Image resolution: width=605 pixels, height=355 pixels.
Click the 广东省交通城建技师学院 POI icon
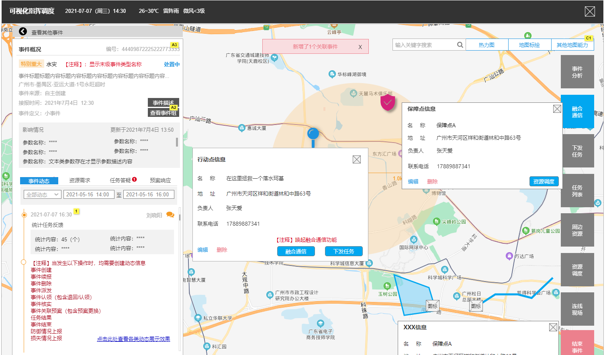click(274, 57)
